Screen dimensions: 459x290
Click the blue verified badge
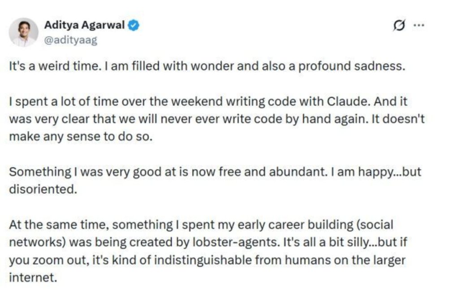(x=134, y=26)
